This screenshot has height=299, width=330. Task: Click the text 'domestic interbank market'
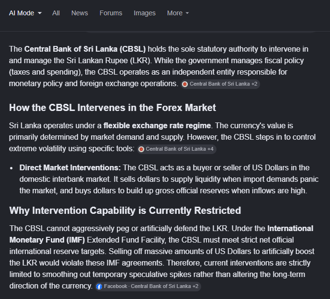pyautogui.click(x=65, y=179)
